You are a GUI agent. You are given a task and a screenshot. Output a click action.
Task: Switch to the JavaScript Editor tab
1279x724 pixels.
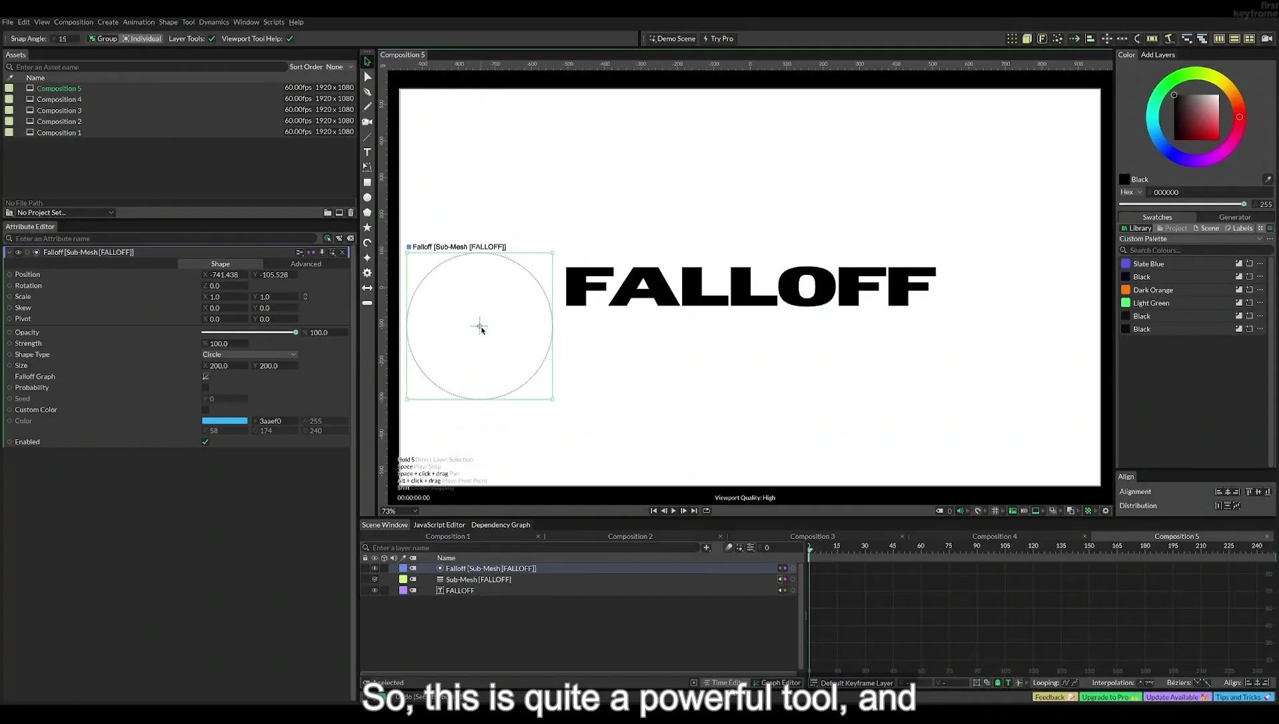tap(439, 525)
